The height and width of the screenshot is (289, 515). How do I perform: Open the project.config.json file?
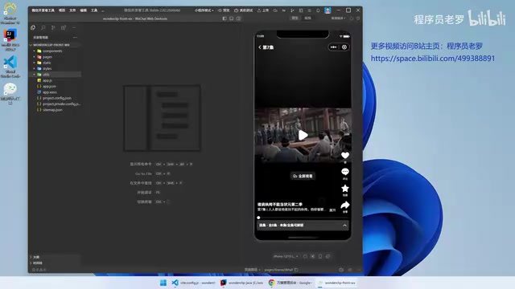click(x=56, y=98)
